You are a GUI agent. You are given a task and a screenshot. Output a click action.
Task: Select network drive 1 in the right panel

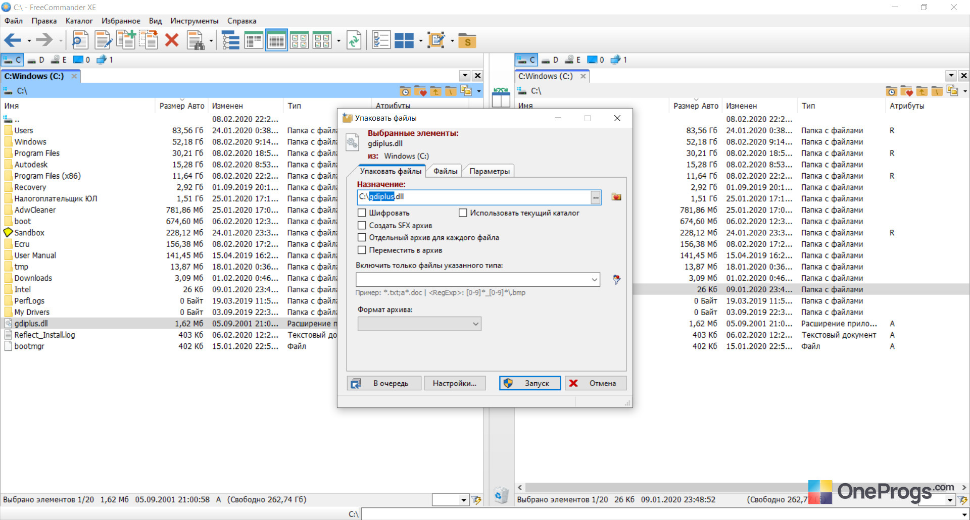[619, 60]
